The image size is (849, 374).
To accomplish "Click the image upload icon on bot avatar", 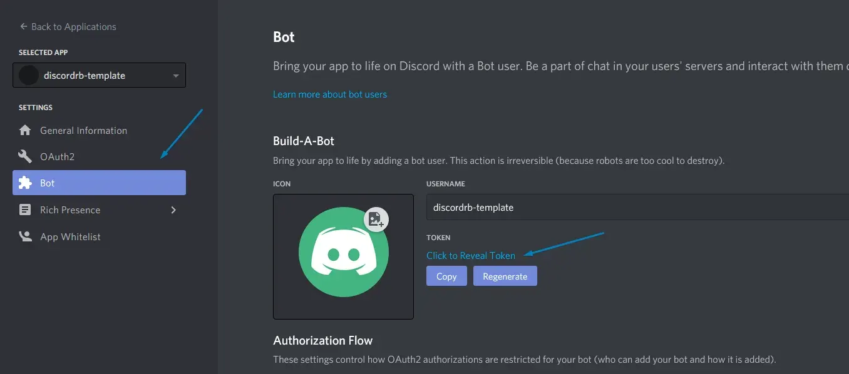I will point(376,220).
